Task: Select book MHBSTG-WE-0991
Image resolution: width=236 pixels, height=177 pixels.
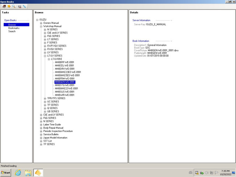Action: click(x=65, y=85)
